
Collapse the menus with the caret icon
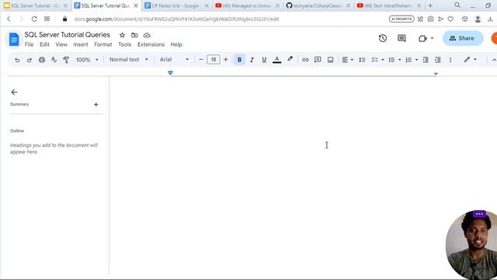click(494, 60)
